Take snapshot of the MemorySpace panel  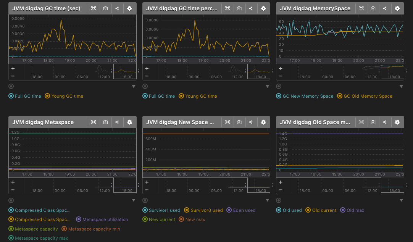click(x=373, y=8)
